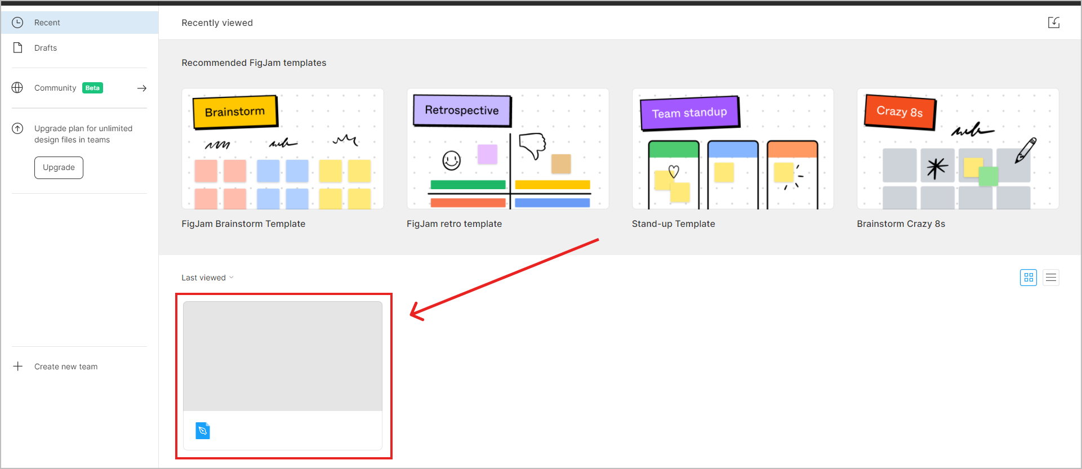The height and width of the screenshot is (469, 1082).
Task: Click the clock icon beside Recent
Action: (x=17, y=23)
